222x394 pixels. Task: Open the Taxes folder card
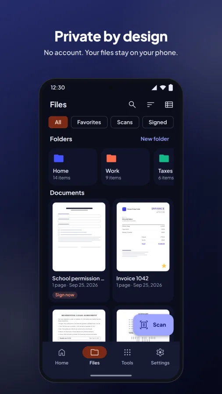(164, 167)
